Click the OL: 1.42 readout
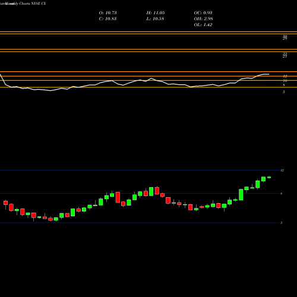Screen dimensions: 297x297 [x=203, y=25]
